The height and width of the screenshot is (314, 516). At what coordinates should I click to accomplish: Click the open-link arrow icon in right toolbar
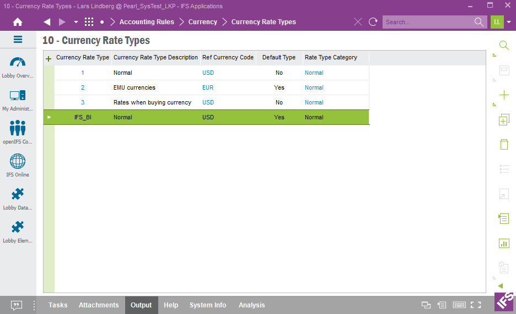[x=504, y=194]
